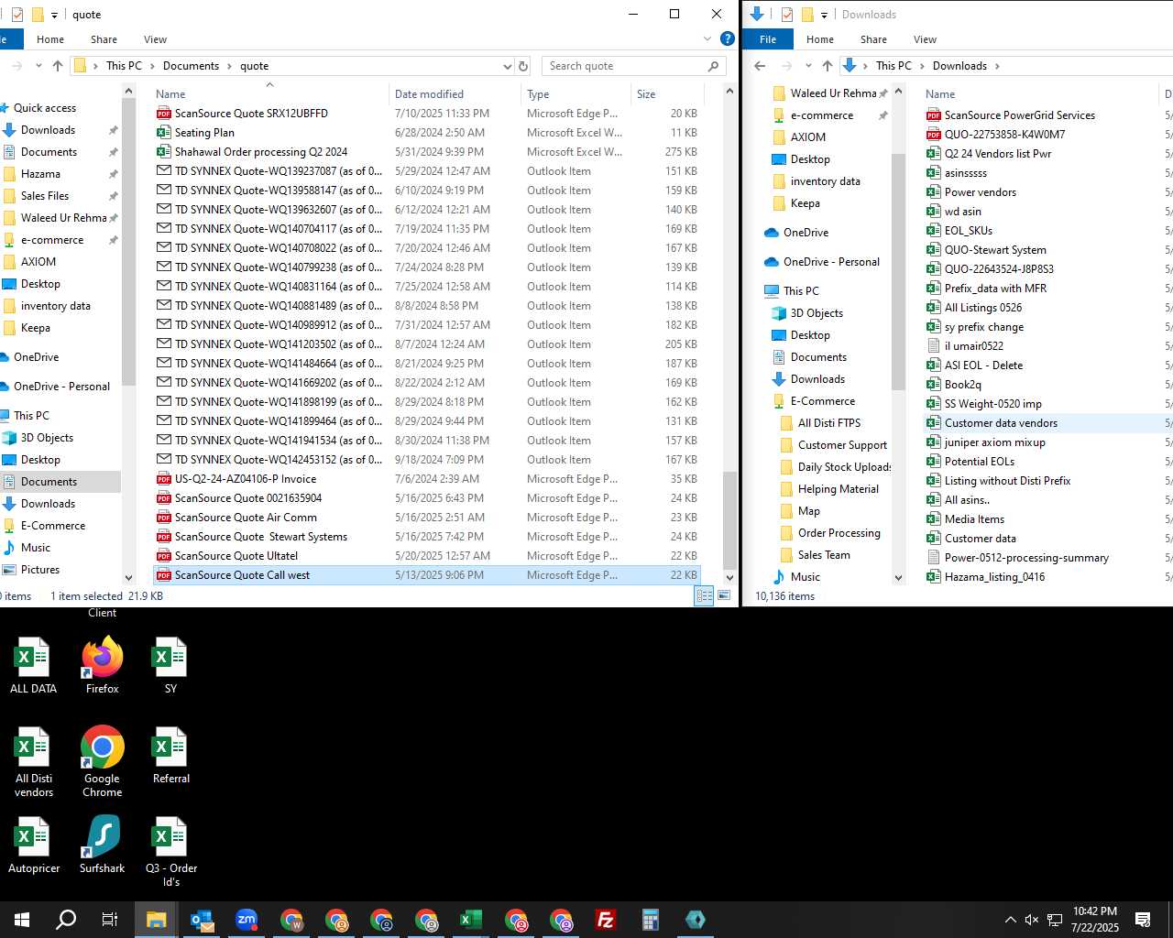Open taskbar Search
The width and height of the screenshot is (1173, 938).
point(66,920)
